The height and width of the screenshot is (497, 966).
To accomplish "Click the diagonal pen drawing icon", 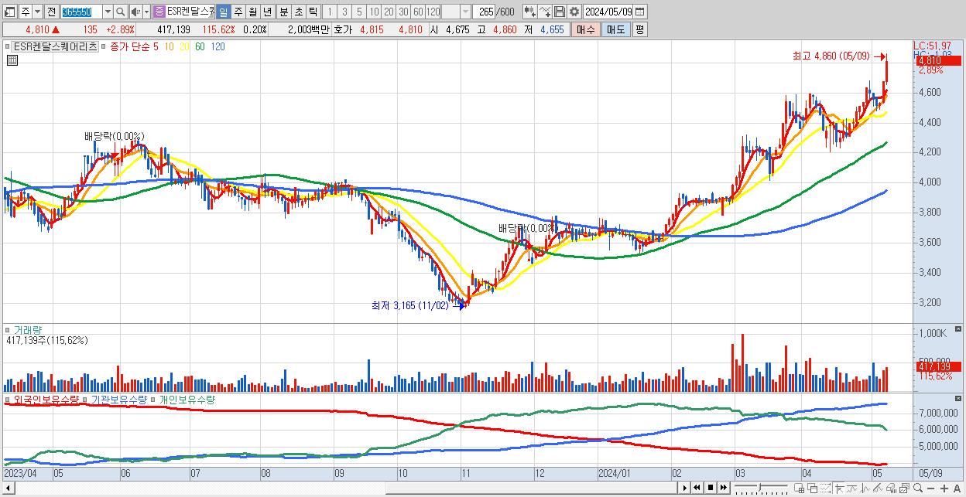I will (878, 488).
